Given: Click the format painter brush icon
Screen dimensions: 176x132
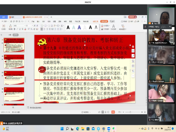Looking at the screenshot, I should click(x=11, y=26).
